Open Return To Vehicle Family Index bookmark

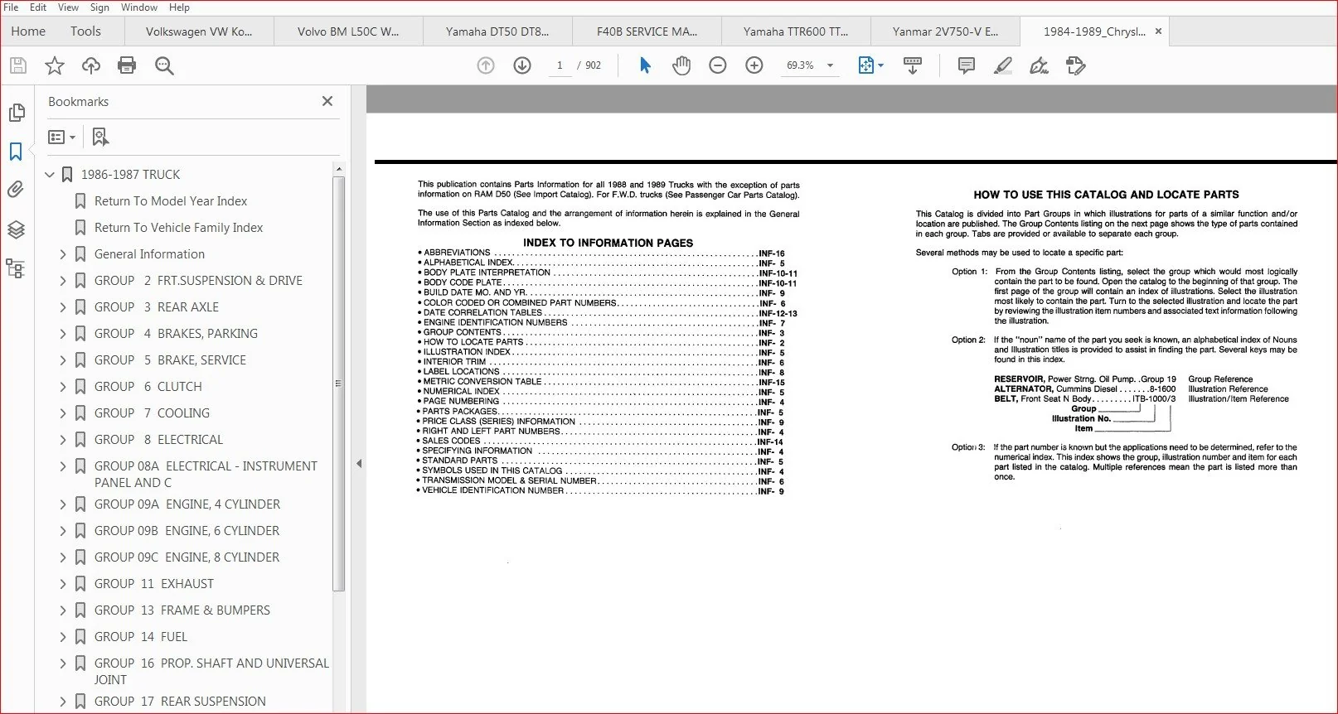click(178, 228)
